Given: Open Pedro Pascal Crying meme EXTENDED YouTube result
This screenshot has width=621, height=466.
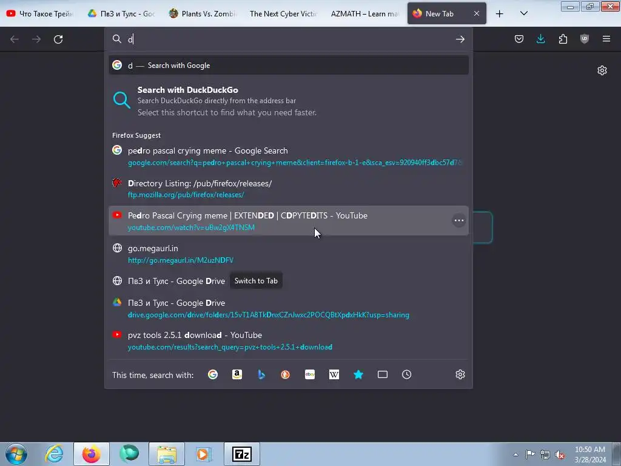Looking at the screenshot, I should pyautogui.click(x=289, y=221).
